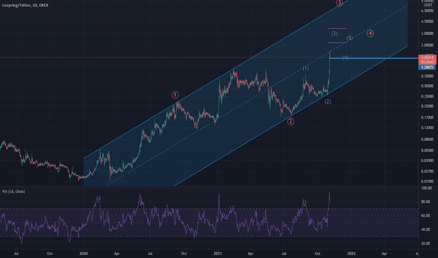Click the 3.00000 price axis label
Image resolution: width=438 pixels, height=258 pixels.
pos(427,33)
